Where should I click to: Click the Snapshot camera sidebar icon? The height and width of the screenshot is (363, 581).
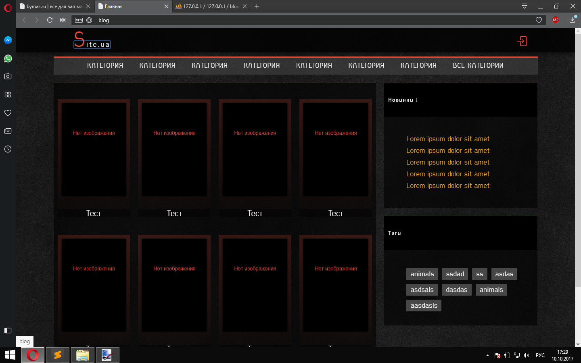click(x=8, y=76)
